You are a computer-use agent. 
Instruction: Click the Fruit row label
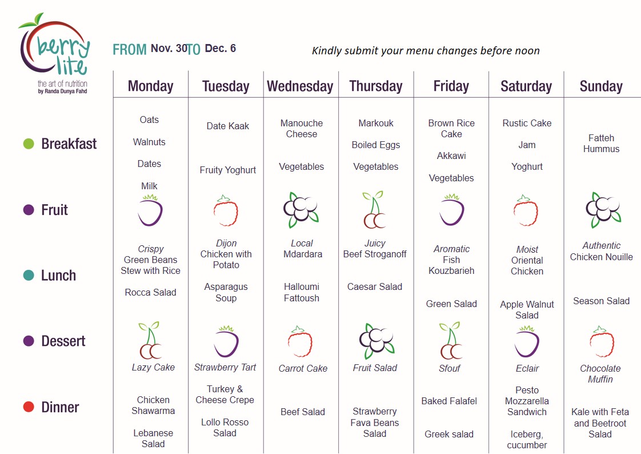click(x=54, y=210)
